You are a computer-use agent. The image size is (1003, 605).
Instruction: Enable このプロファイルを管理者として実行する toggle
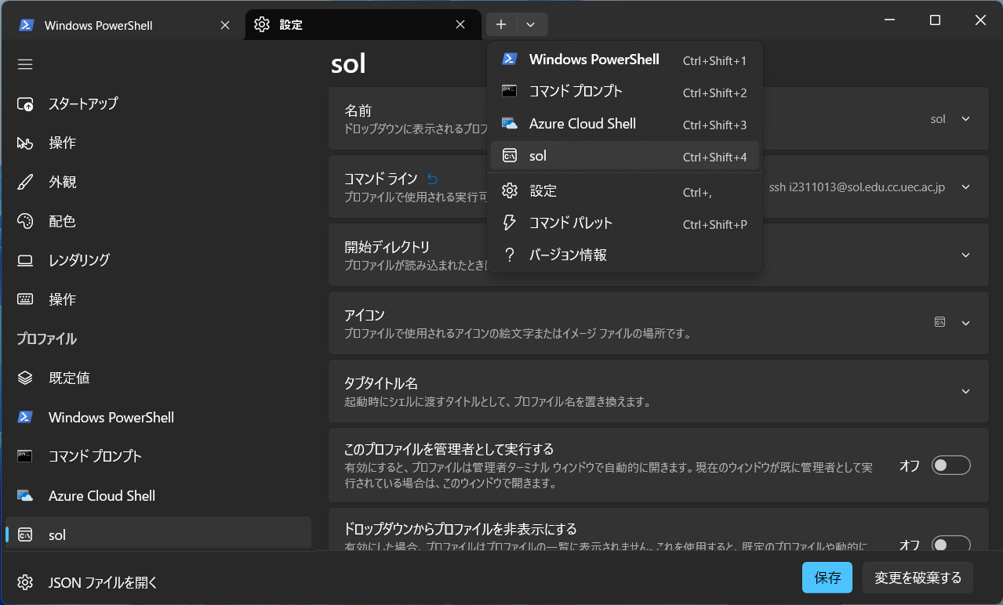(x=950, y=465)
